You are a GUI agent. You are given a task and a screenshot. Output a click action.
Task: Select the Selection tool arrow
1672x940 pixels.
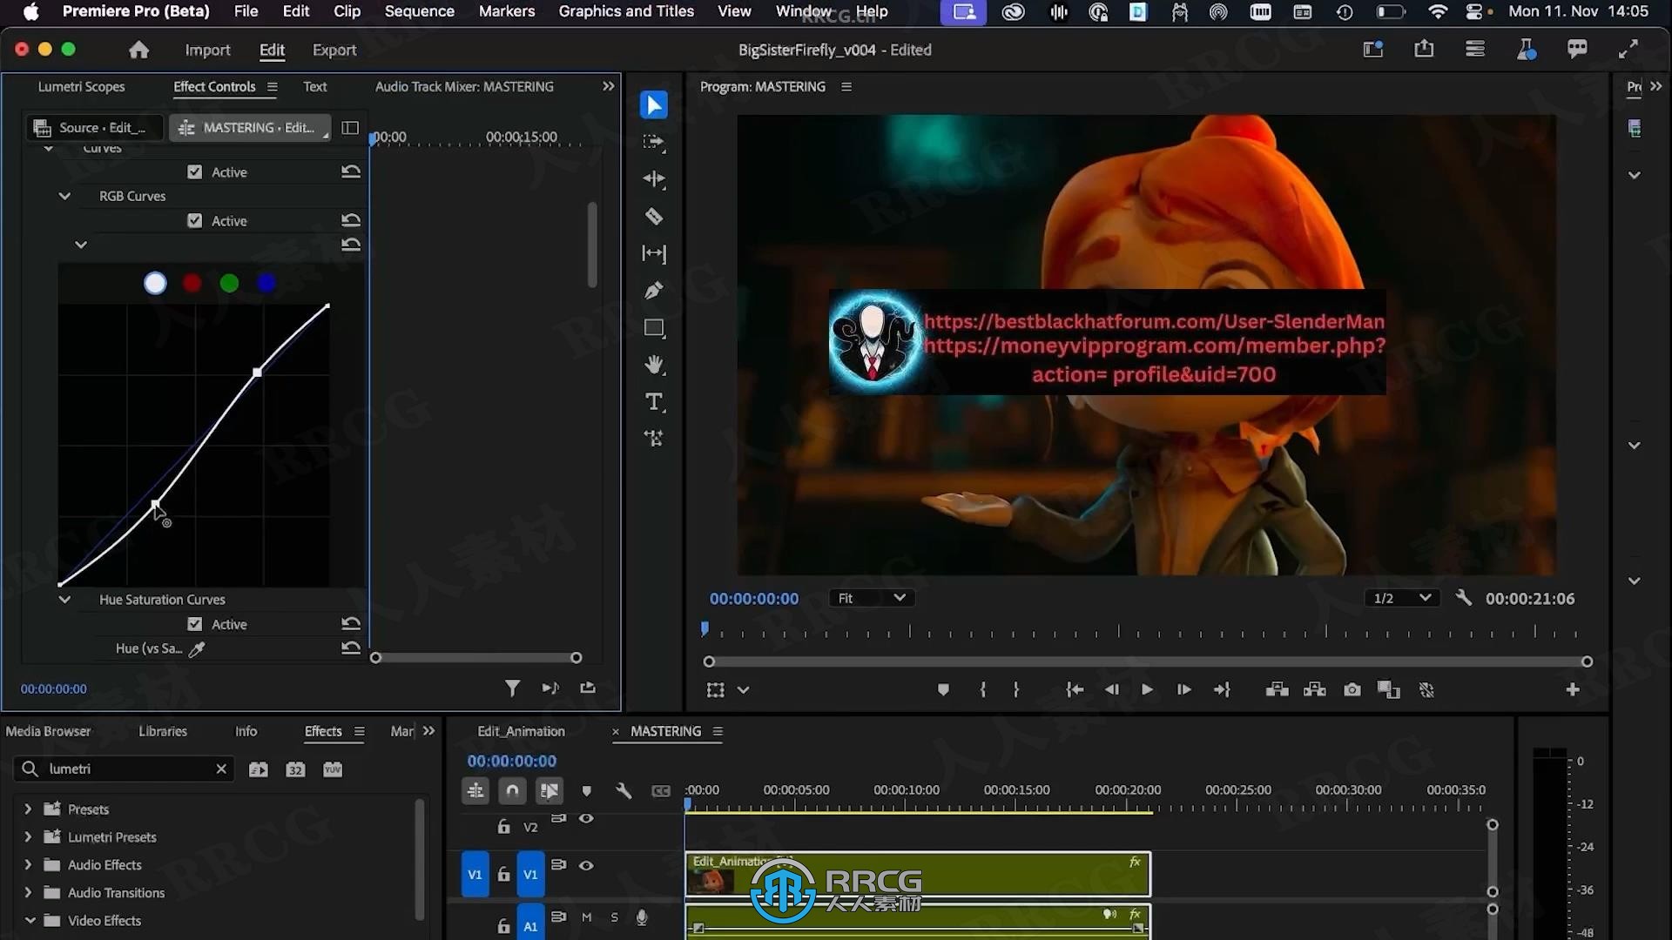[654, 104]
